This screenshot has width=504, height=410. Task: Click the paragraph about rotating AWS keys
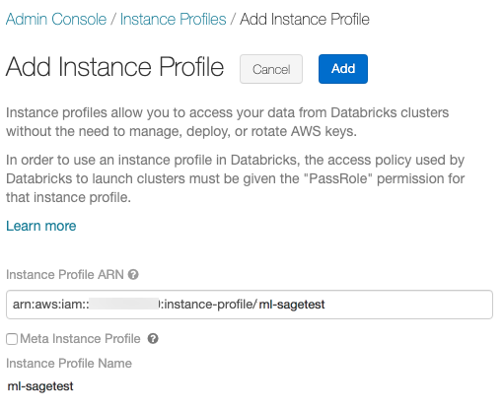(228, 122)
